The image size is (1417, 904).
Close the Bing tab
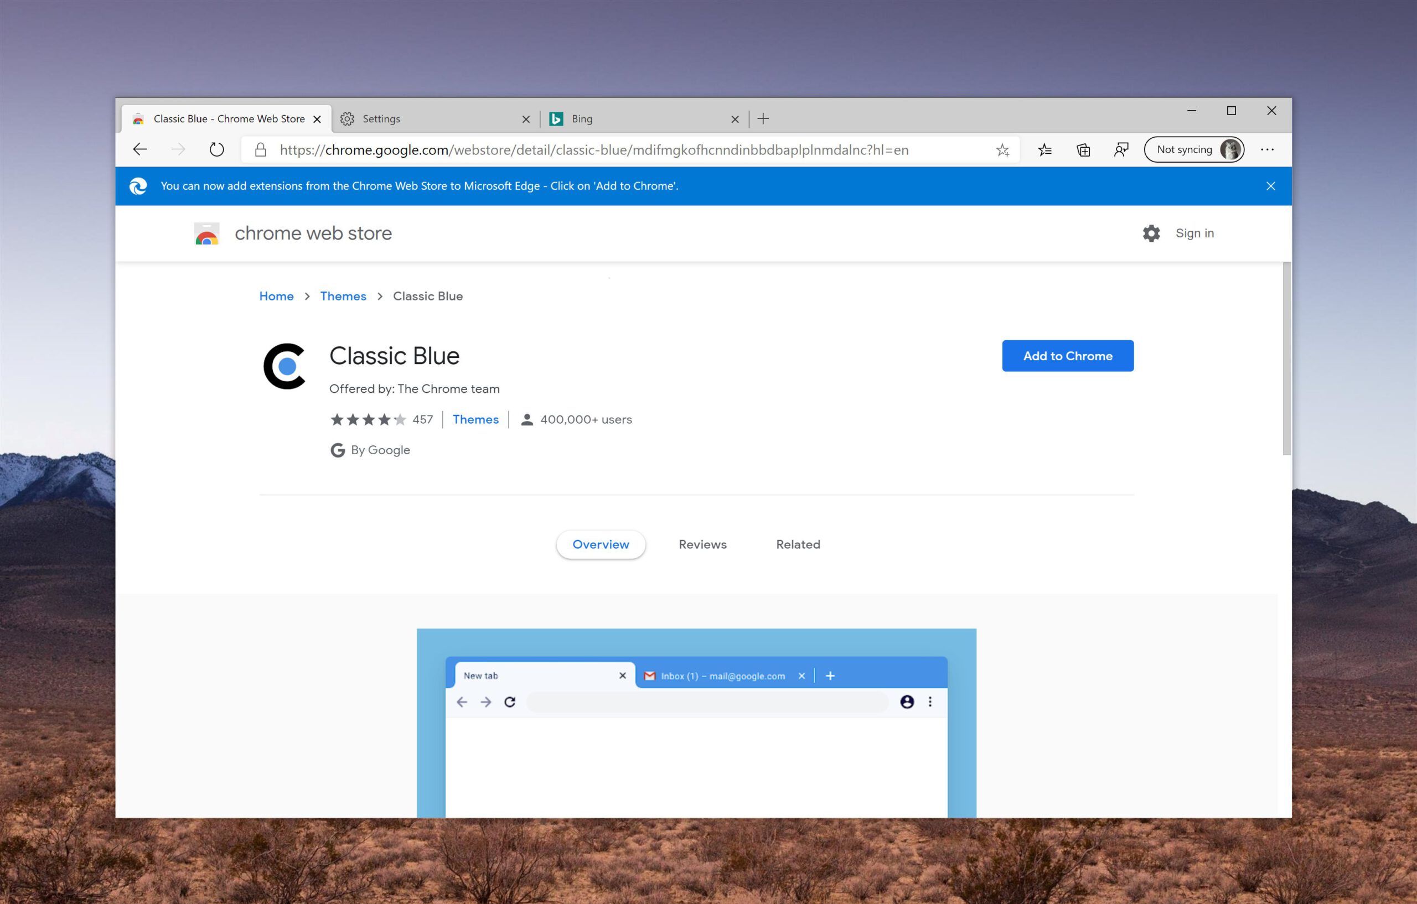735,120
